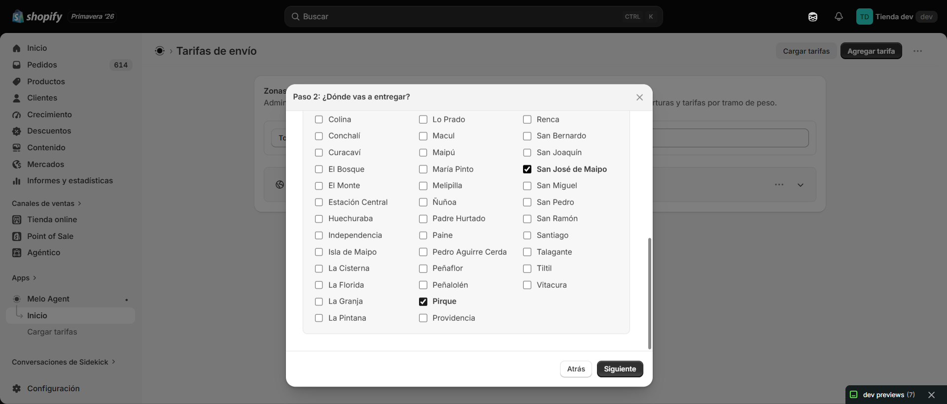Check the Providencia checkbox

tap(423, 318)
